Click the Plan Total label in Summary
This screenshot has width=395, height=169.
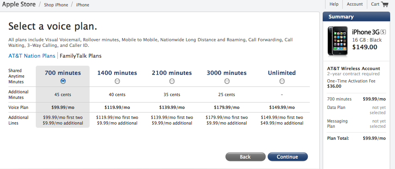pos(338,138)
